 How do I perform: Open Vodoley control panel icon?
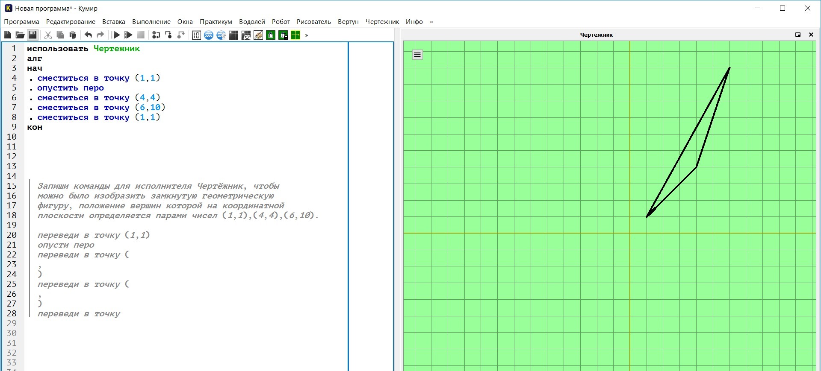(221, 35)
